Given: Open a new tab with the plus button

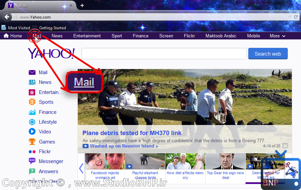Looking at the screenshot, I should pos(82,5).
